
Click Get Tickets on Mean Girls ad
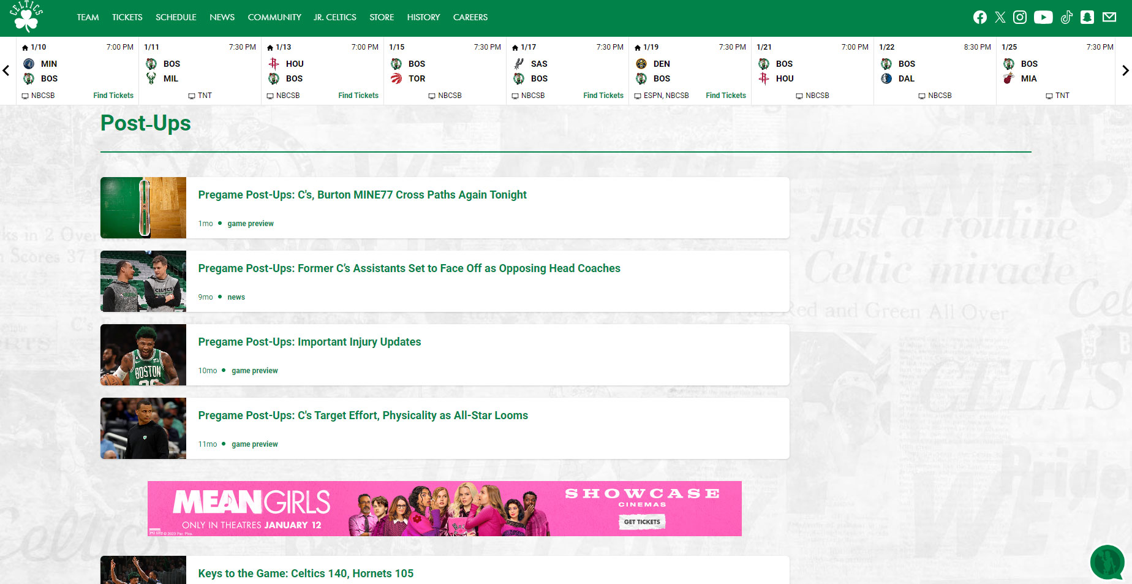641,522
